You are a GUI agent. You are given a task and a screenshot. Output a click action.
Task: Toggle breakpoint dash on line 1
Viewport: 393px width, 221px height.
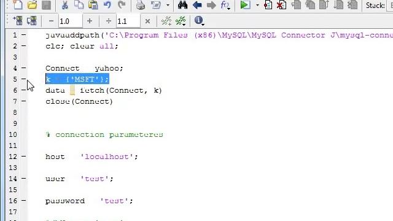pyautogui.click(x=23, y=35)
